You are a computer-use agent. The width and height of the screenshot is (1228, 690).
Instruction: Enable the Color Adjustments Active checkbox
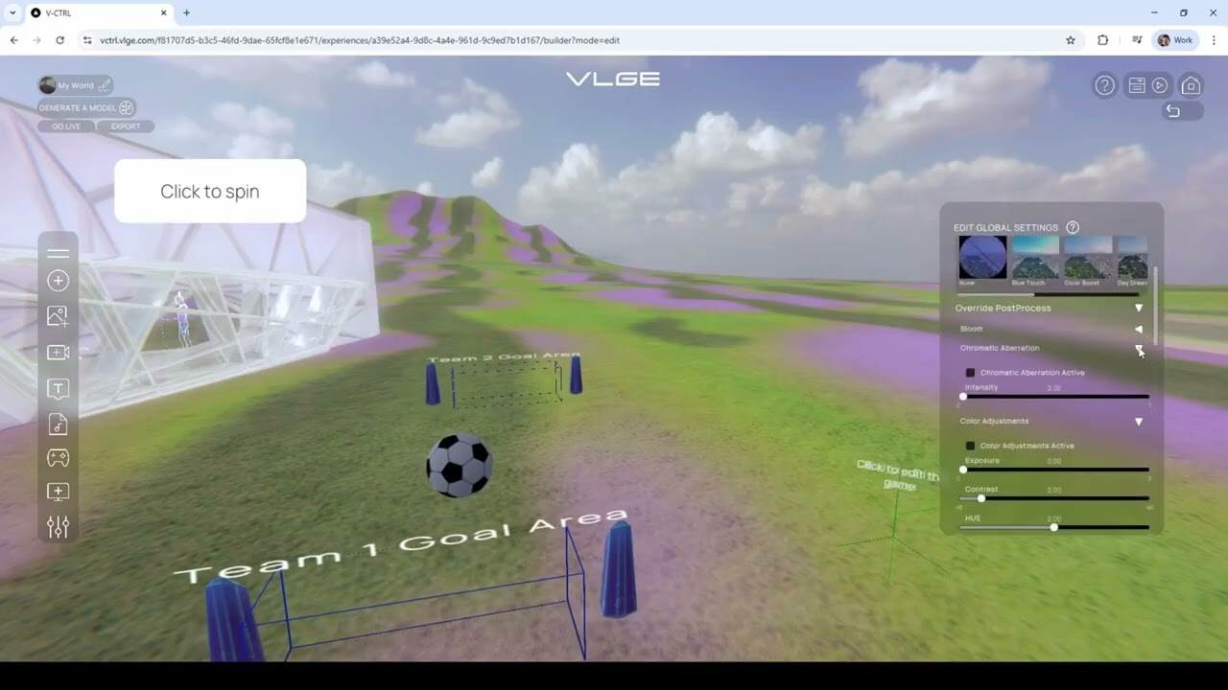click(x=970, y=446)
